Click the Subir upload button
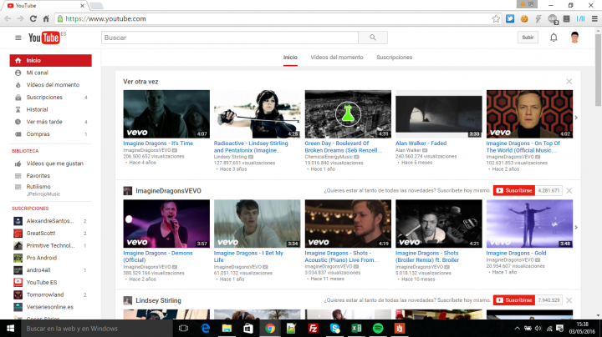602x337 pixels. [x=528, y=38]
